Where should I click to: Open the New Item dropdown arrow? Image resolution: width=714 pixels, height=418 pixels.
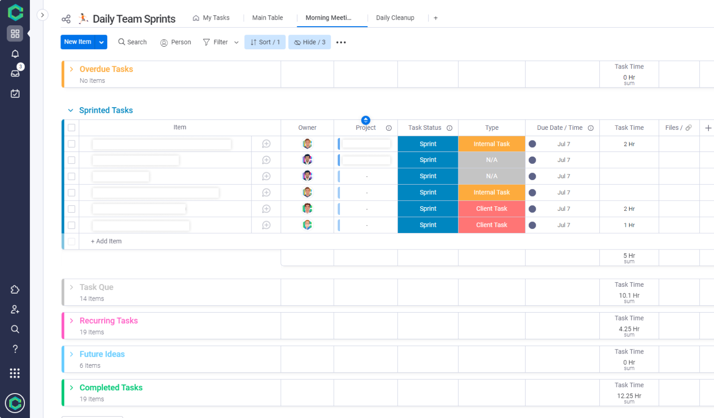coord(101,42)
